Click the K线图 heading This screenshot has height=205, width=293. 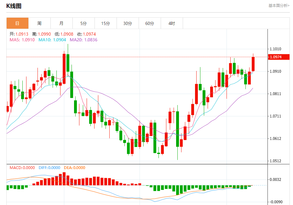[14, 6]
